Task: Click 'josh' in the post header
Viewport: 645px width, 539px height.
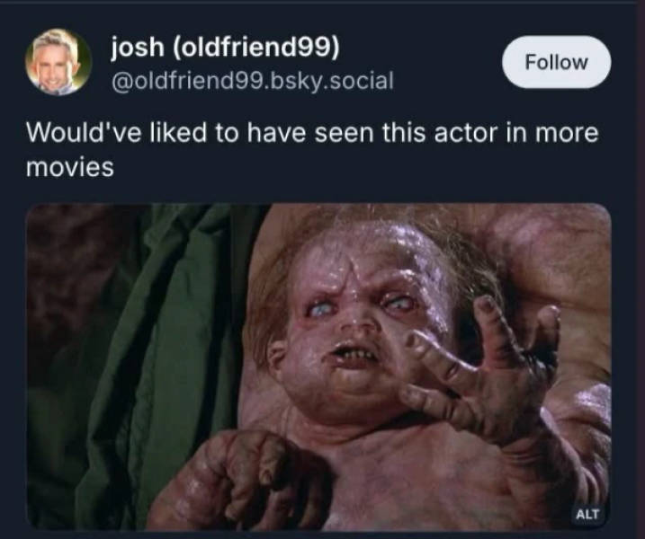Action: [137, 47]
